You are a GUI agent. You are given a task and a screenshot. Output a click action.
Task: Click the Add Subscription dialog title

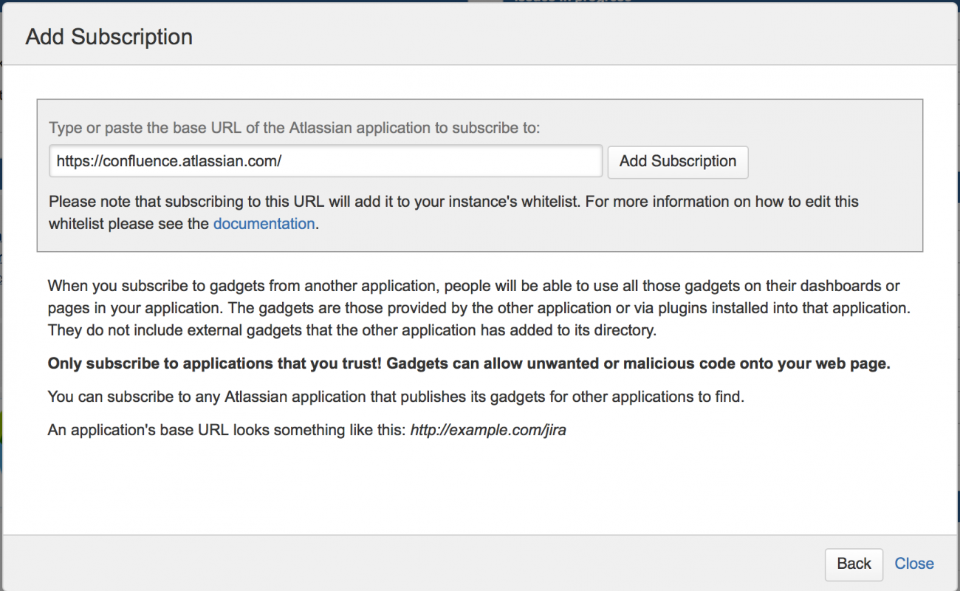[x=109, y=37]
